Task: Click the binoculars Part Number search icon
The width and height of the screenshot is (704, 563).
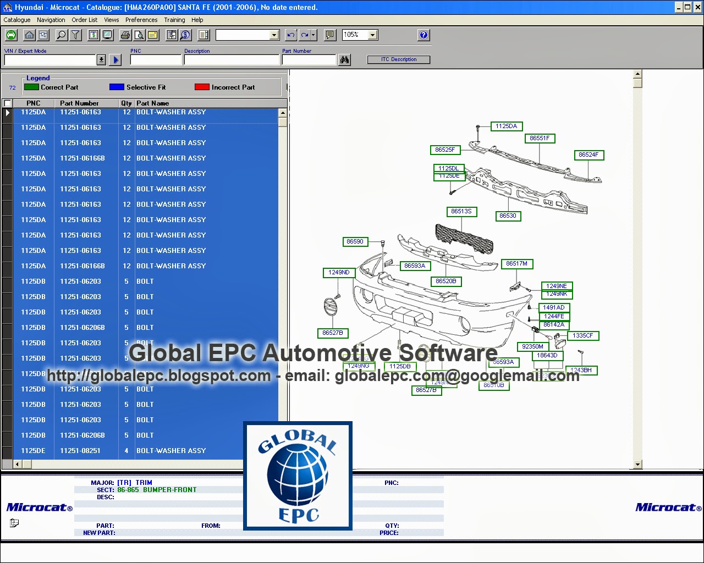Action: click(344, 59)
